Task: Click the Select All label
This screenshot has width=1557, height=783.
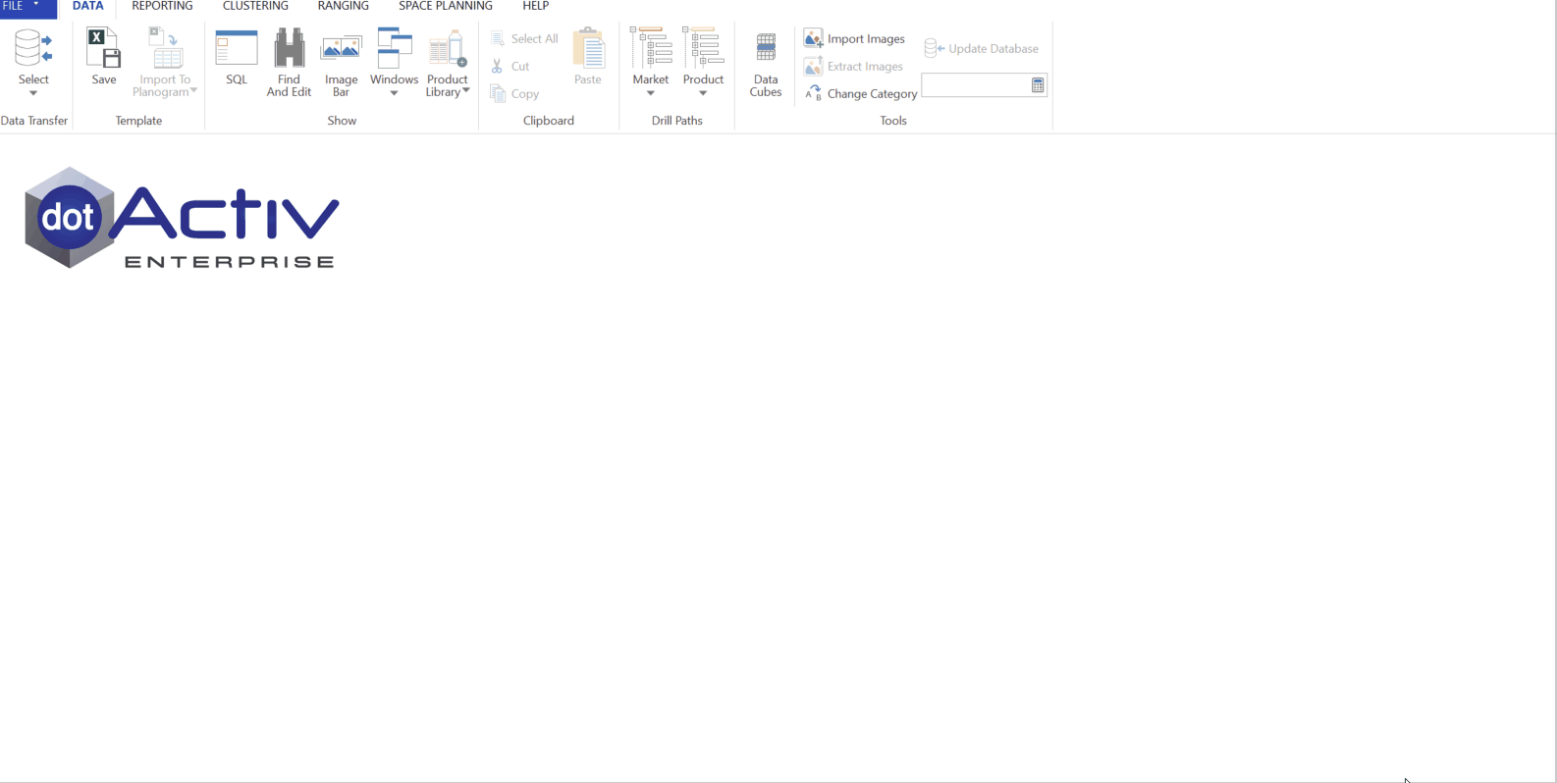Action: (535, 39)
